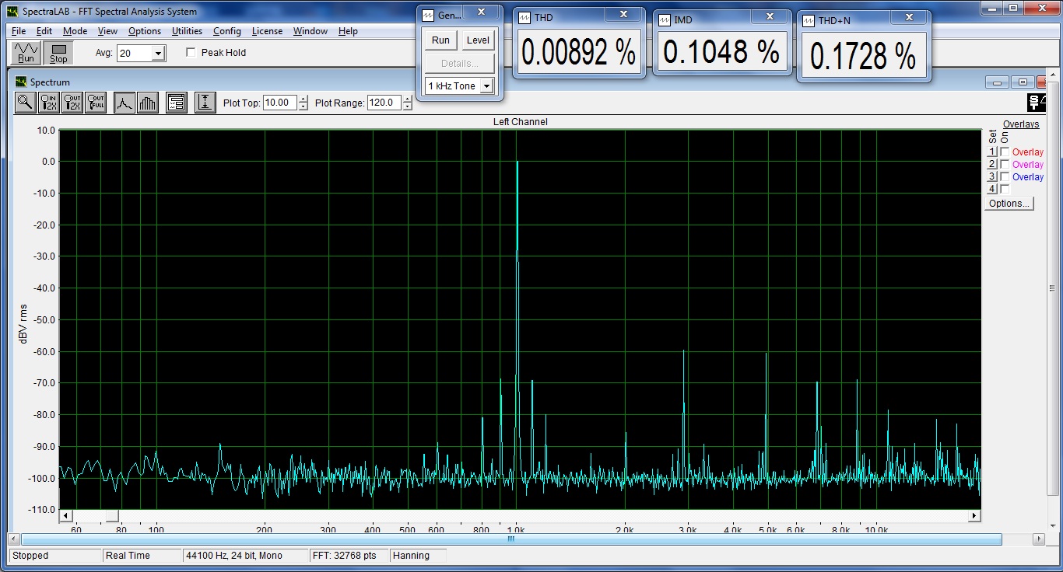Turn on Overlay 3 checkbox
The image size is (1063, 572).
1005,177
